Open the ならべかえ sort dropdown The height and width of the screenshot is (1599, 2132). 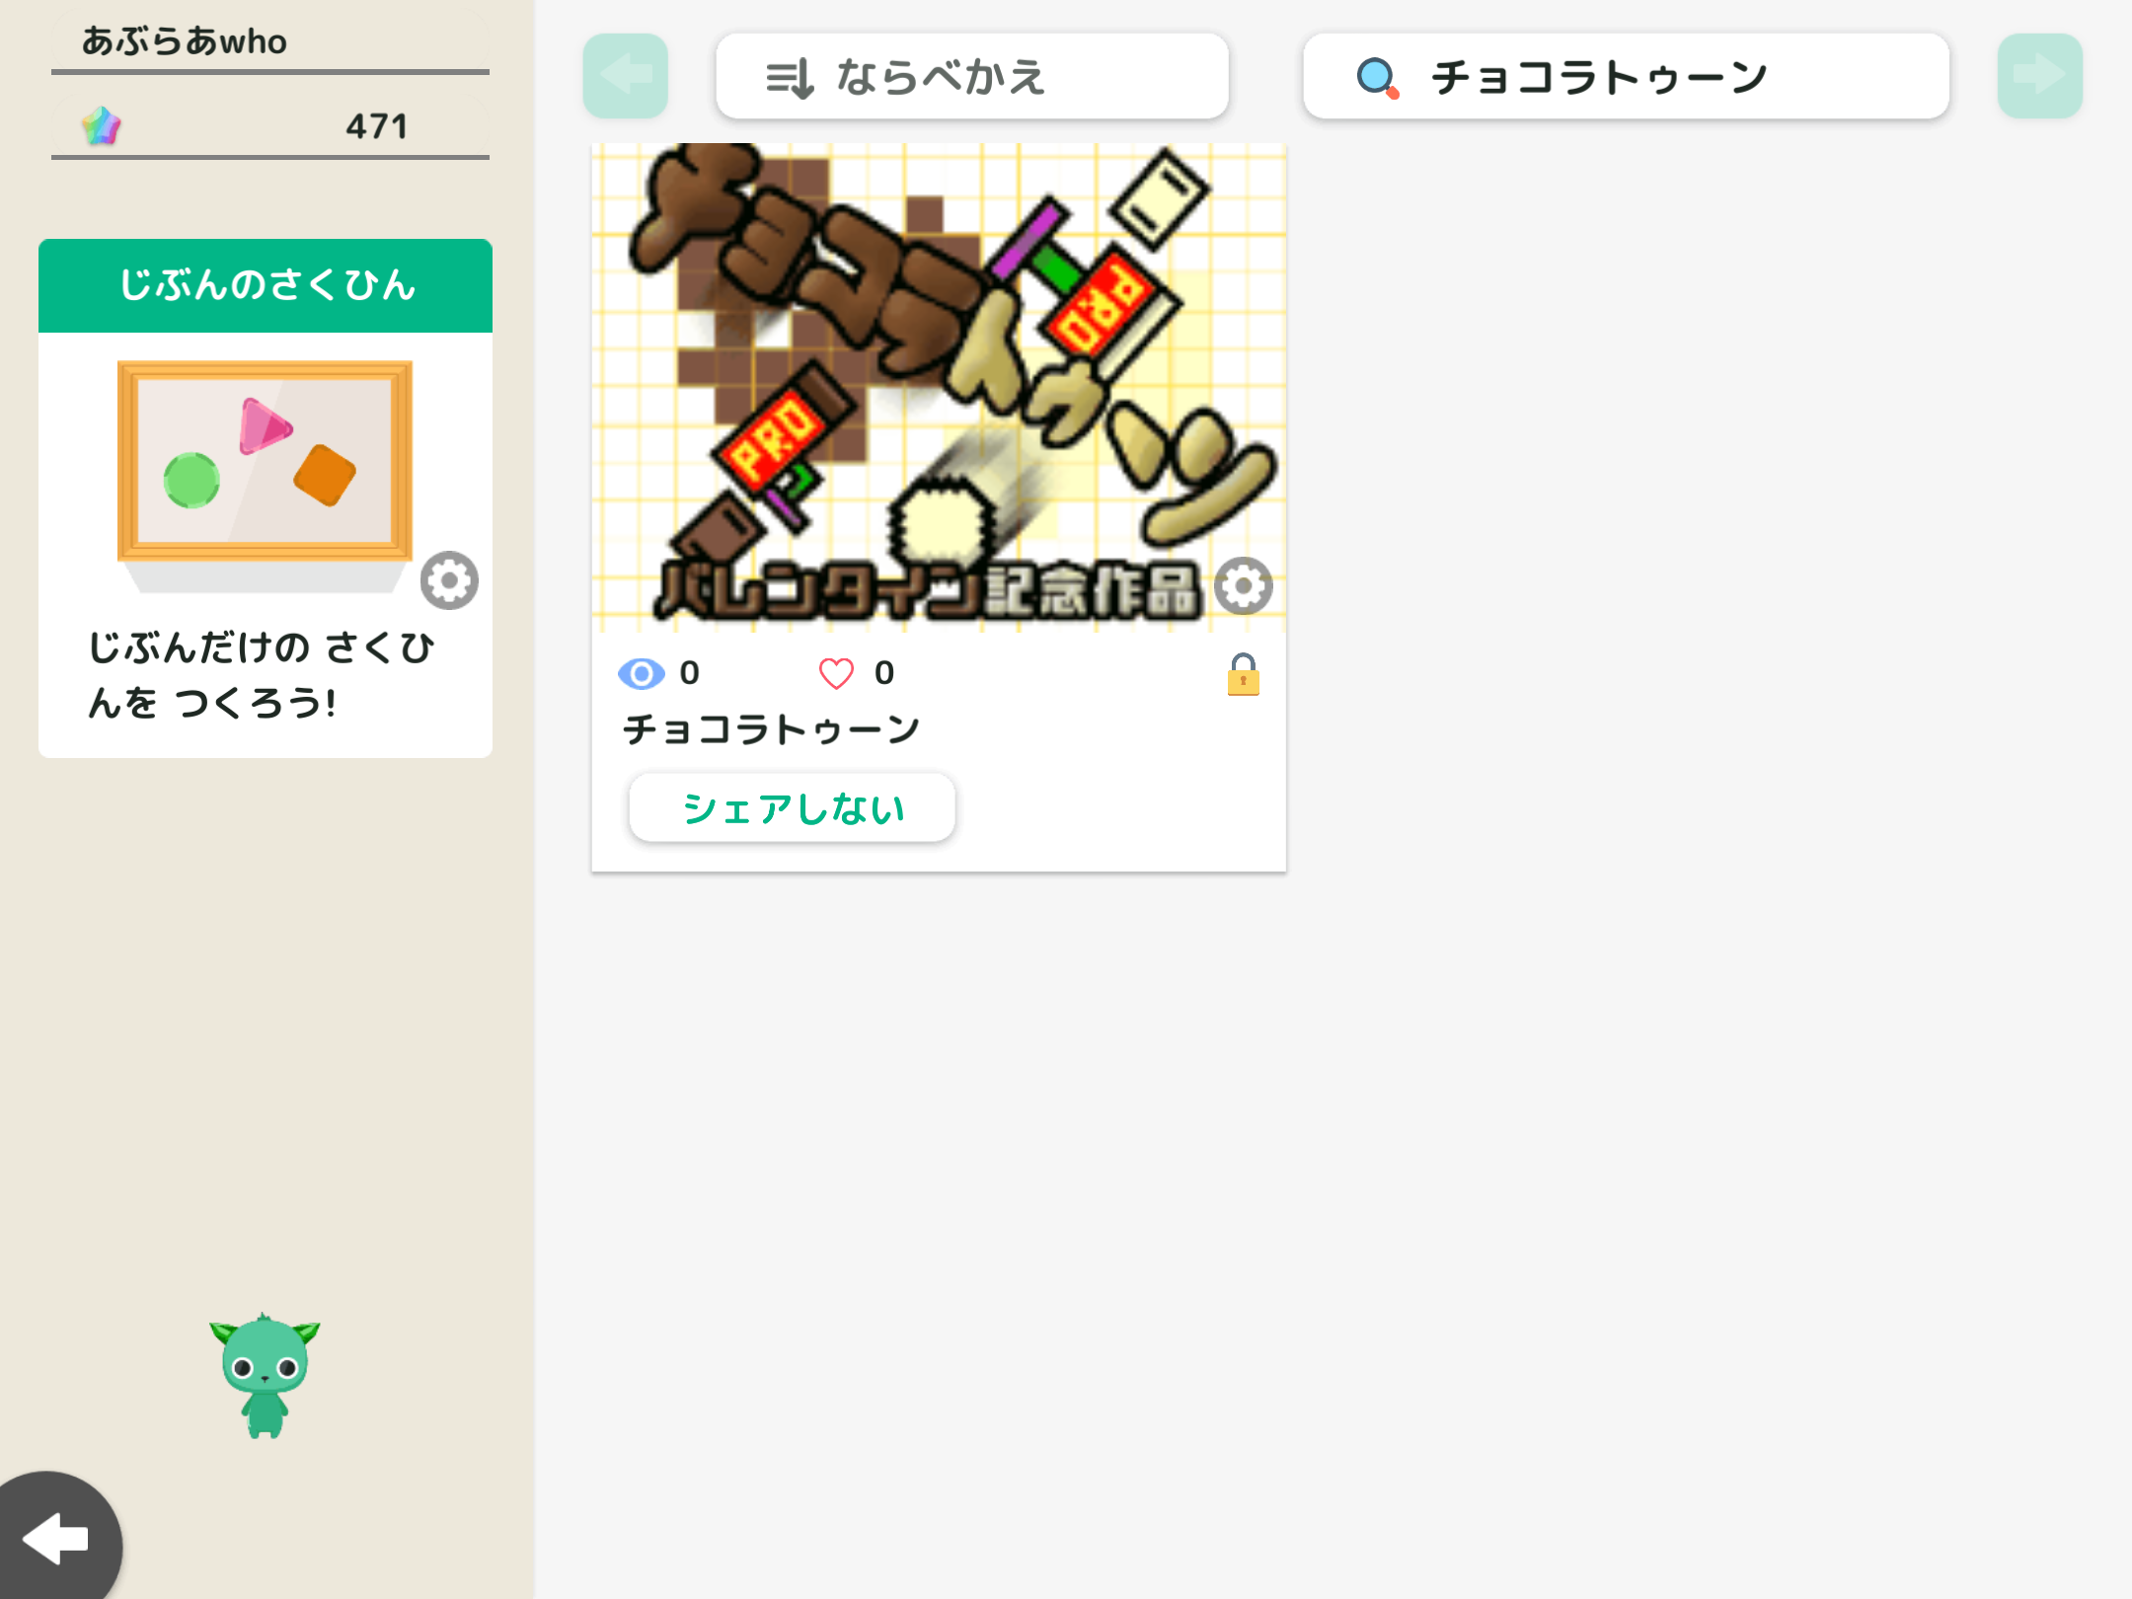972,76
